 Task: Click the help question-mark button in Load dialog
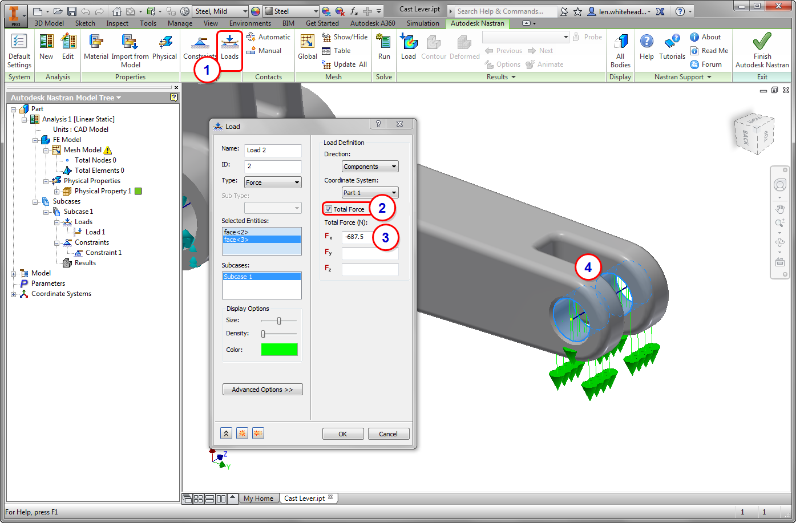click(x=378, y=124)
